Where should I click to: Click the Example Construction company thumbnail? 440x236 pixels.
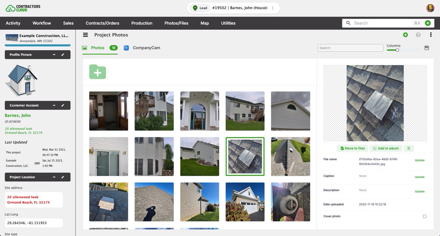coord(12,38)
